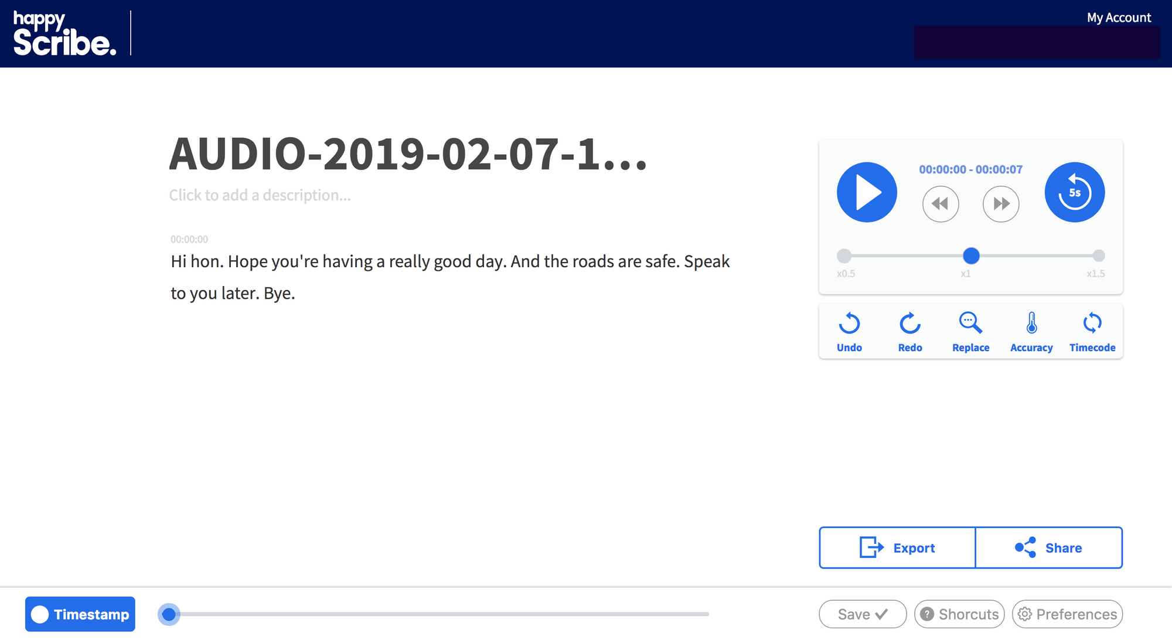Screen dimensions: 1172x640
Task: Click the 5s replay back button
Action: pyautogui.click(x=1074, y=192)
